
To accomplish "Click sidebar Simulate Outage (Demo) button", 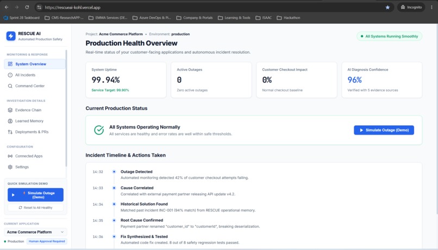I will 35,195.
